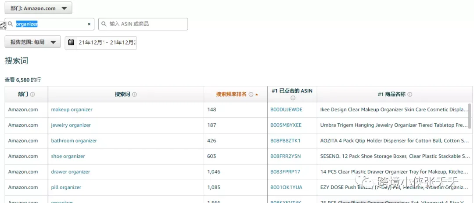Open ASIN B083FPRP17 link
Viewport: 474px width, 203px height.
pyautogui.click(x=285, y=171)
